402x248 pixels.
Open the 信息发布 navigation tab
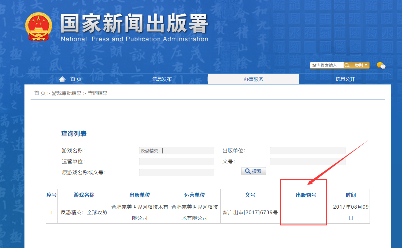click(x=162, y=79)
